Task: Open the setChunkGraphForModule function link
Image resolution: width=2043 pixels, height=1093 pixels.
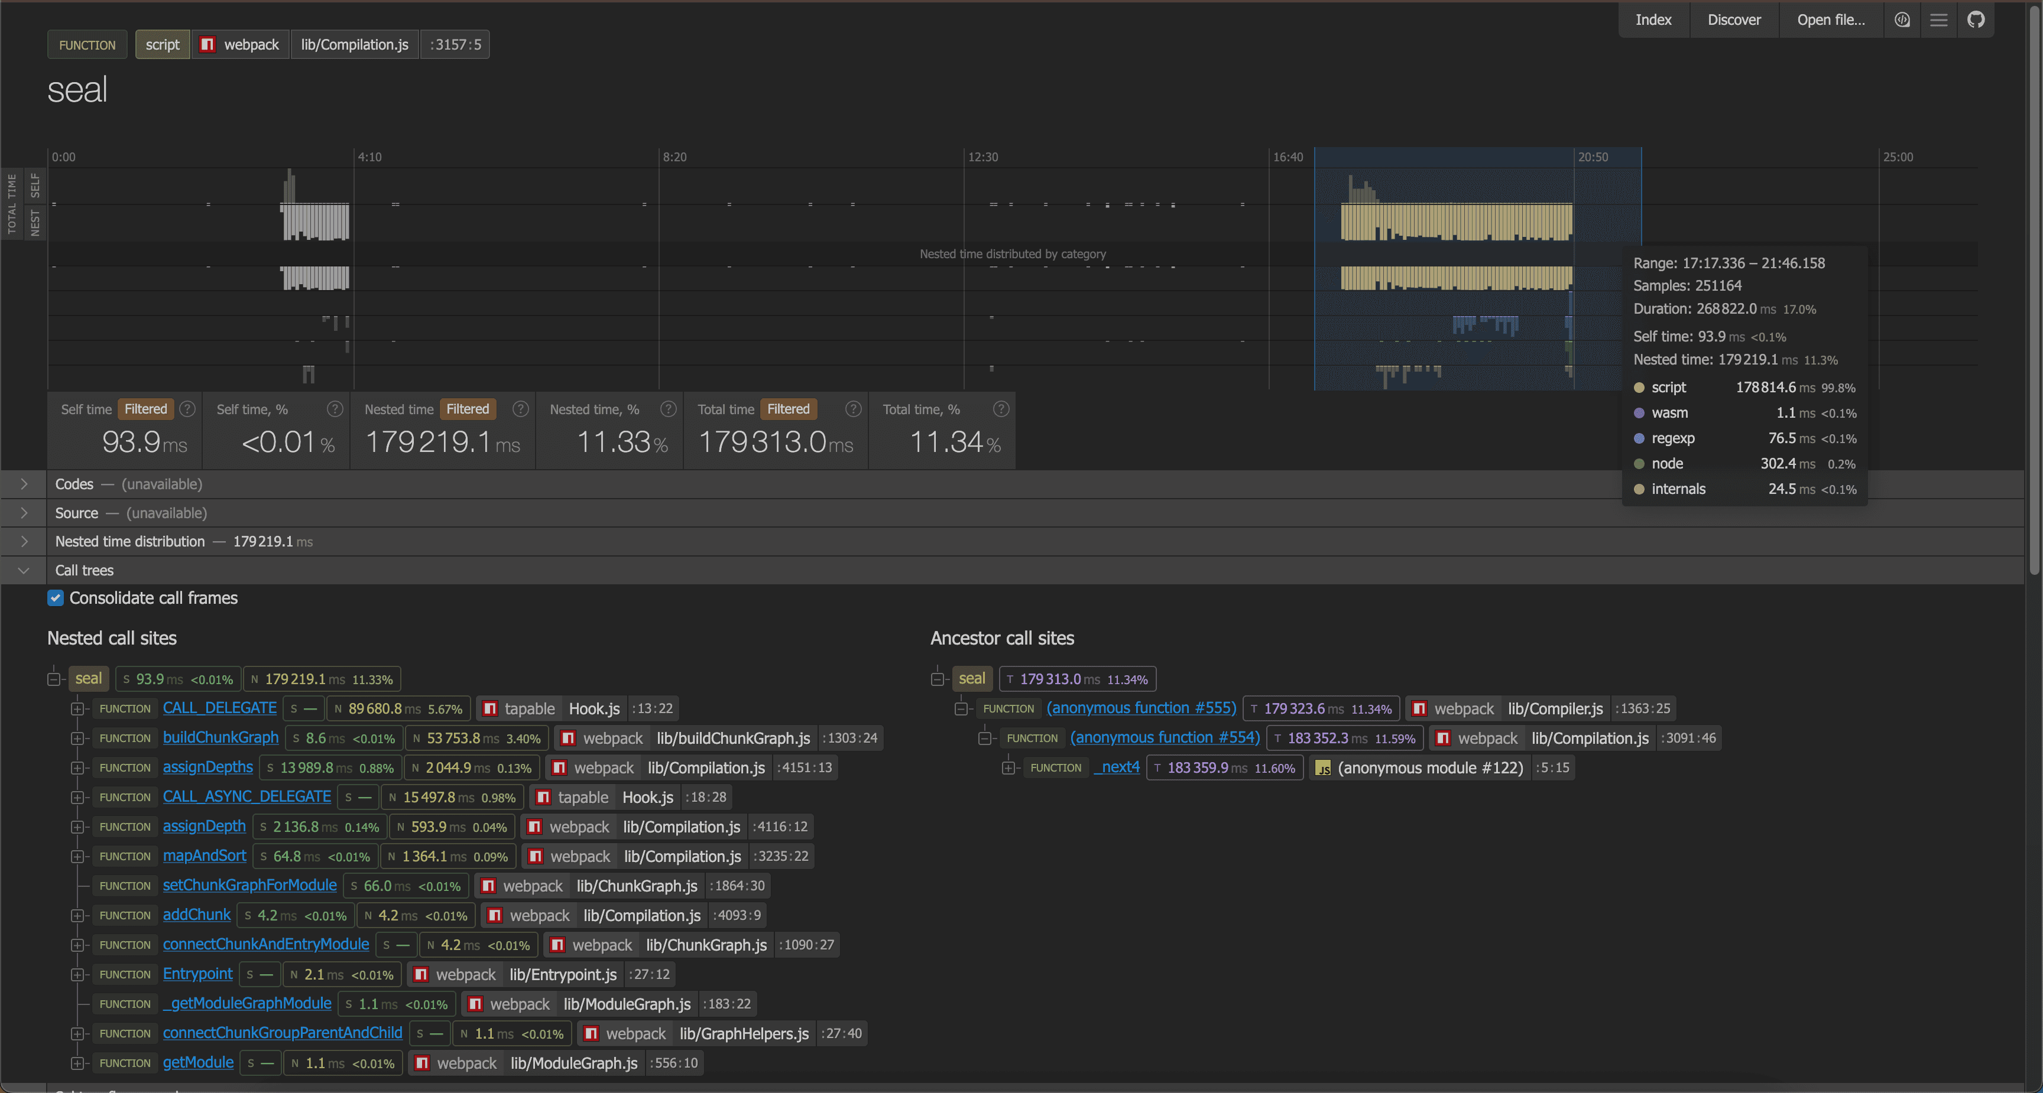Action: (x=250, y=886)
